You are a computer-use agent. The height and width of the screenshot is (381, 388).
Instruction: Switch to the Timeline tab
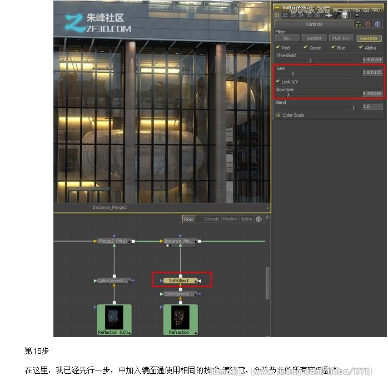point(230,219)
